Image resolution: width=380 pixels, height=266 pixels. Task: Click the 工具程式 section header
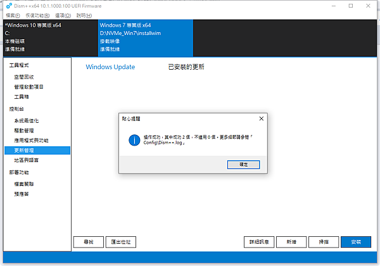click(19, 65)
